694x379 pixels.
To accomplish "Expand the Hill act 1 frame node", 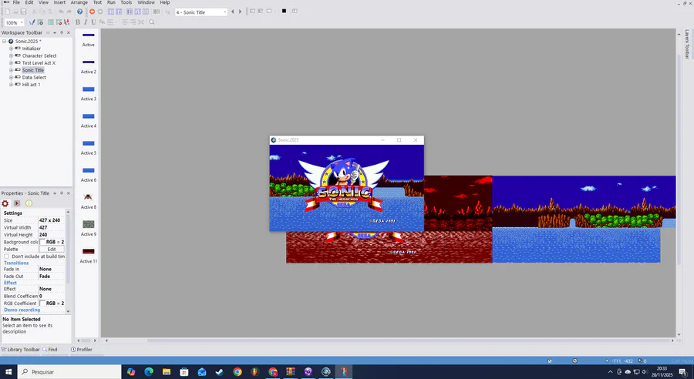I will pyautogui.click(x=11, y=85).
